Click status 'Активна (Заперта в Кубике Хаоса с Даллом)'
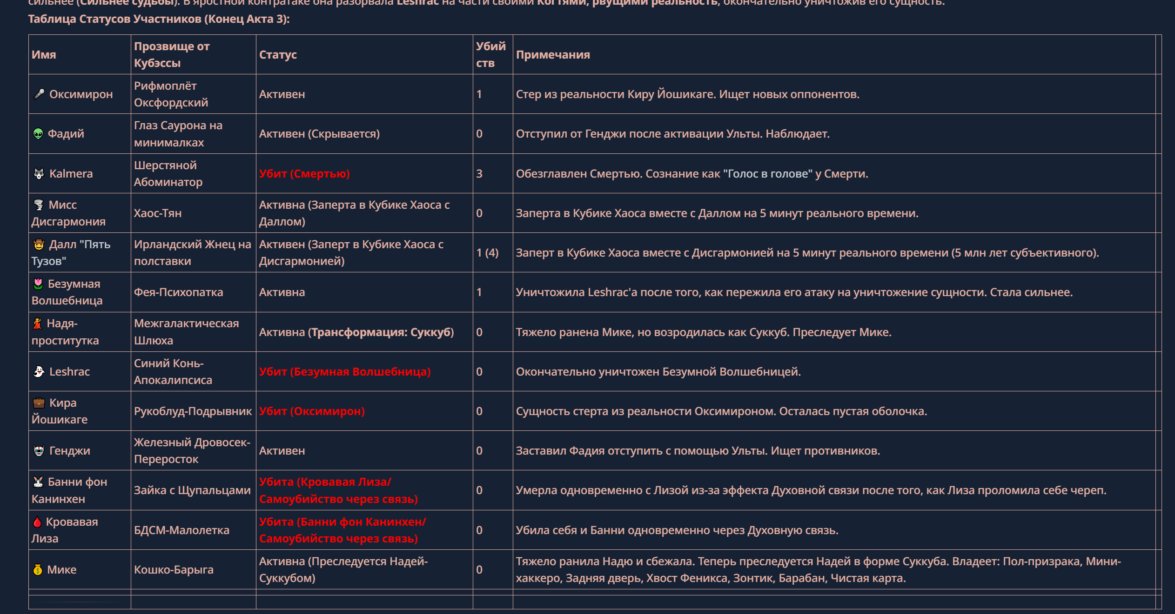The height and width of the screenshot is (614, 1175). point(354,213)
